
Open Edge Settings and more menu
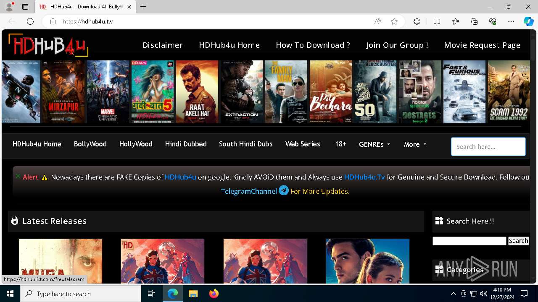[x=511, y=21]
